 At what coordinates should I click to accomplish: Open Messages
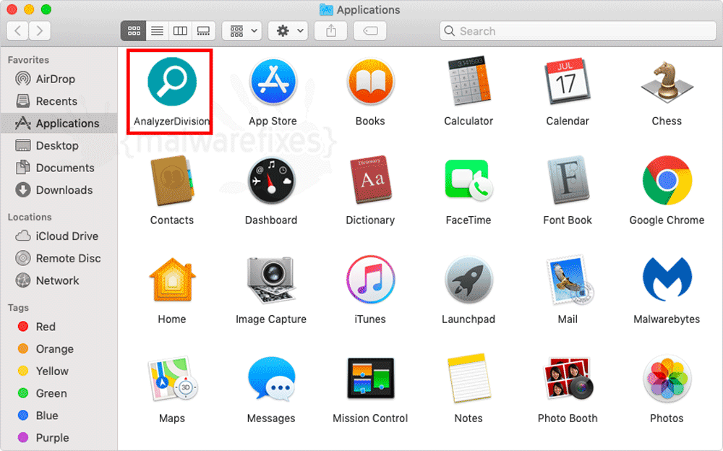[271, 379]
